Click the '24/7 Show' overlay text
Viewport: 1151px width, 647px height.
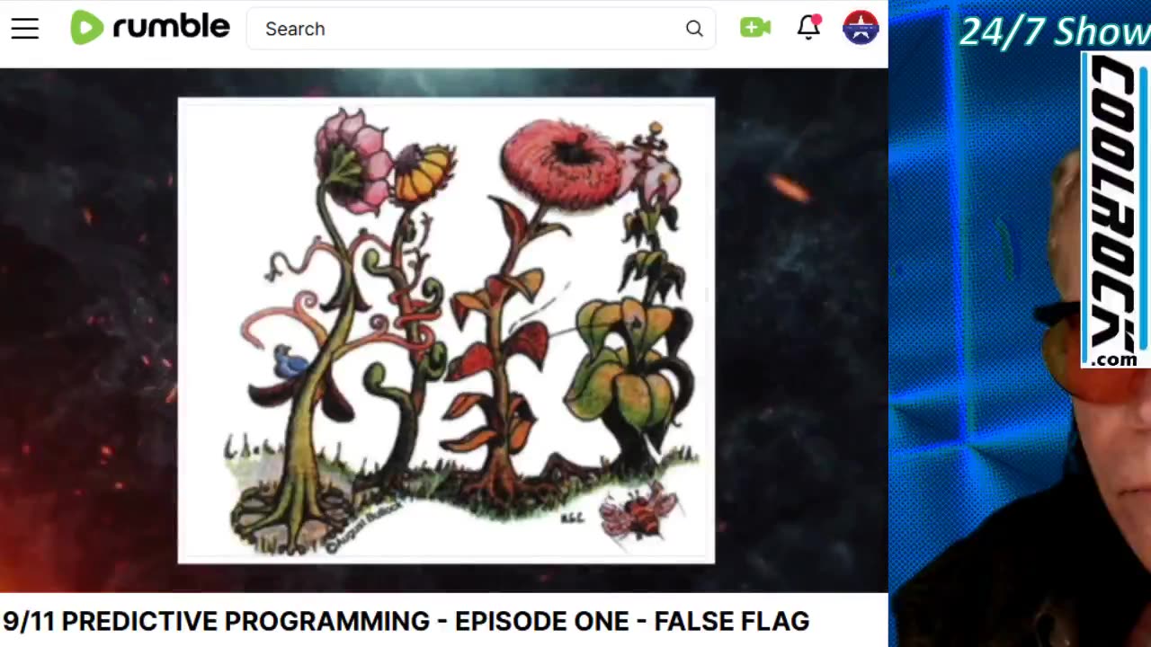click(1054, 32)
